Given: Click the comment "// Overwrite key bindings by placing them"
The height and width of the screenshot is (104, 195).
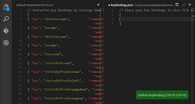Looking at the screenshot, I should (x=64, y=10).
